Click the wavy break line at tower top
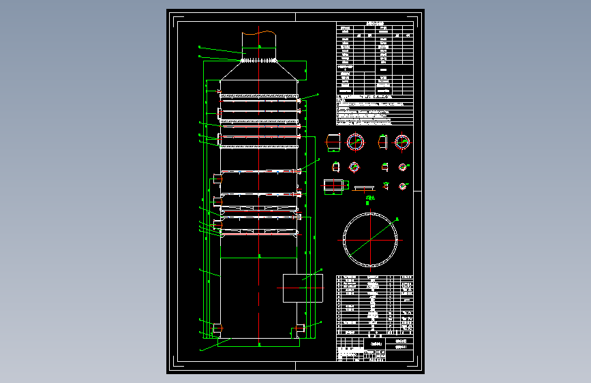Viewport: 591px width, 383px height. [x=259, y=33]
